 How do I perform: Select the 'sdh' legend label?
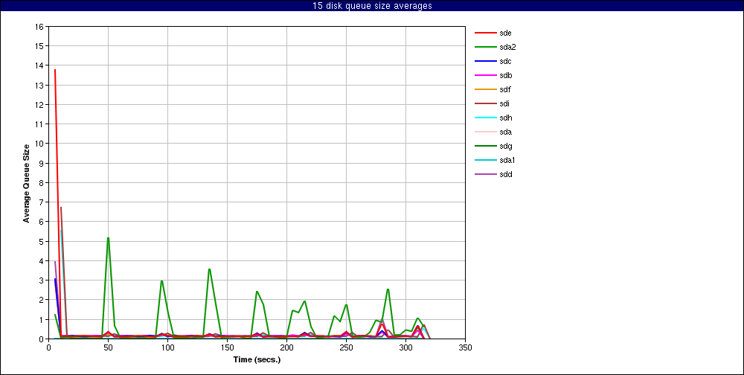(x=505, y=118)
